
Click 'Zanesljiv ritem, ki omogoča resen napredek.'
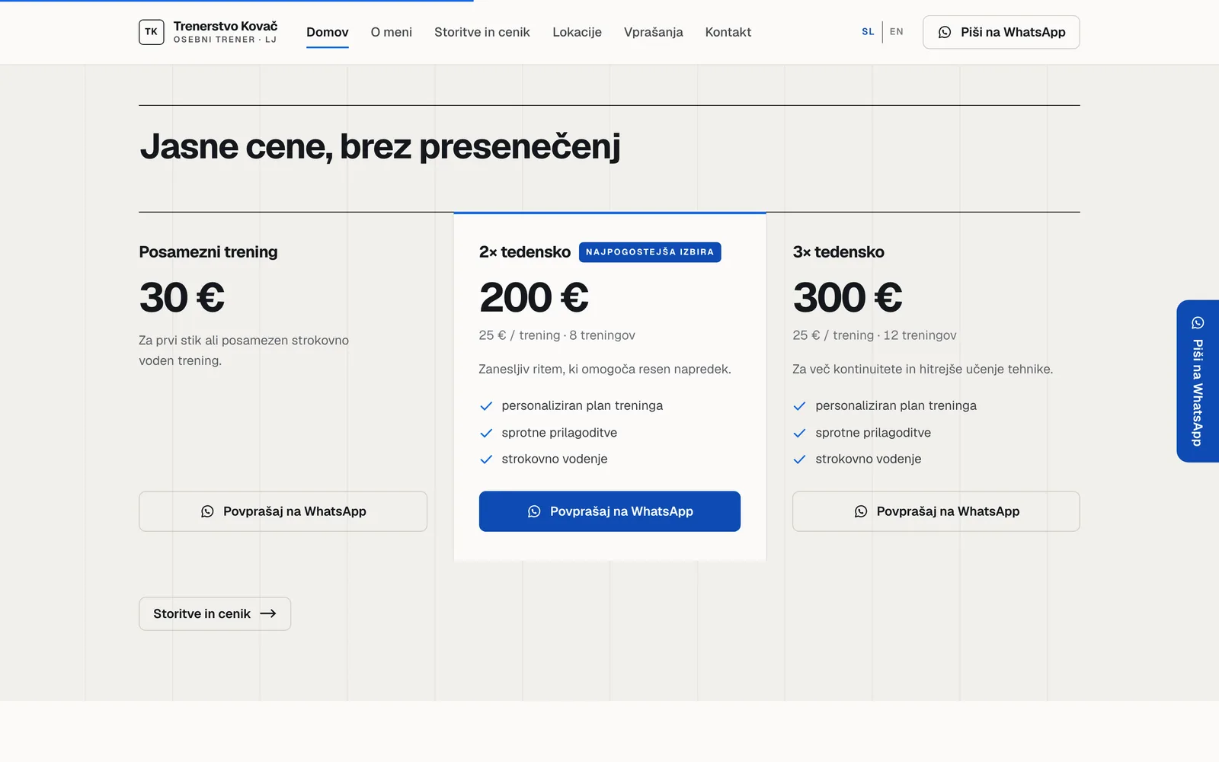tap(605, 369)
